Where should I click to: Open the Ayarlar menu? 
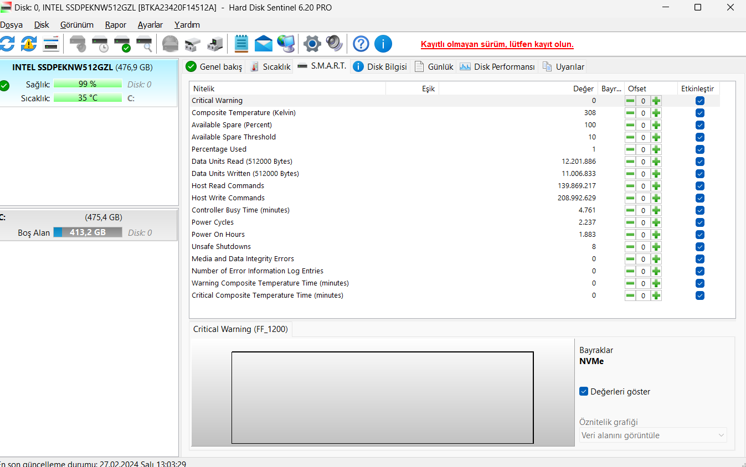click(150, 25)
